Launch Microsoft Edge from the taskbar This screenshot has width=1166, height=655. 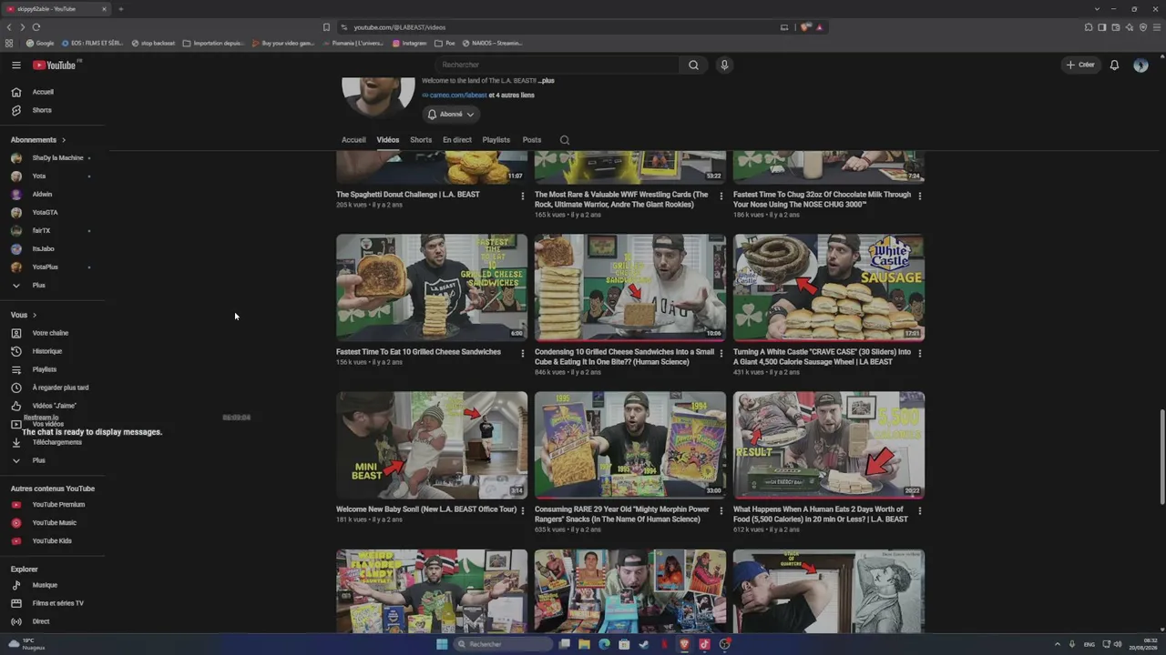[x=604, y=644]
